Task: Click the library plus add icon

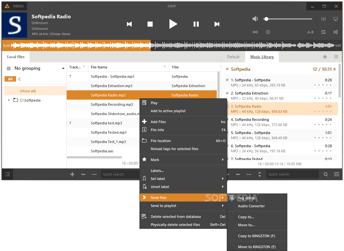Action: pos(72,175)
